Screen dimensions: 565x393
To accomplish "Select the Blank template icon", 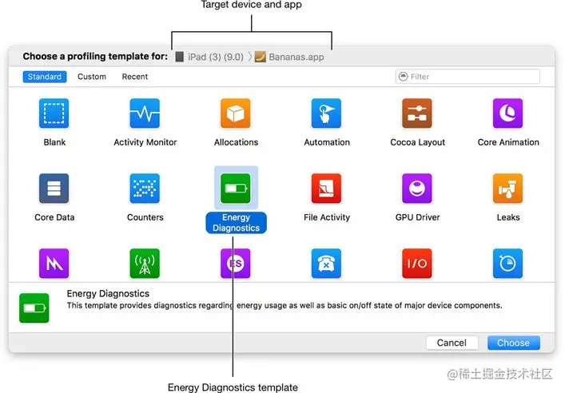I will coord(54,113).
